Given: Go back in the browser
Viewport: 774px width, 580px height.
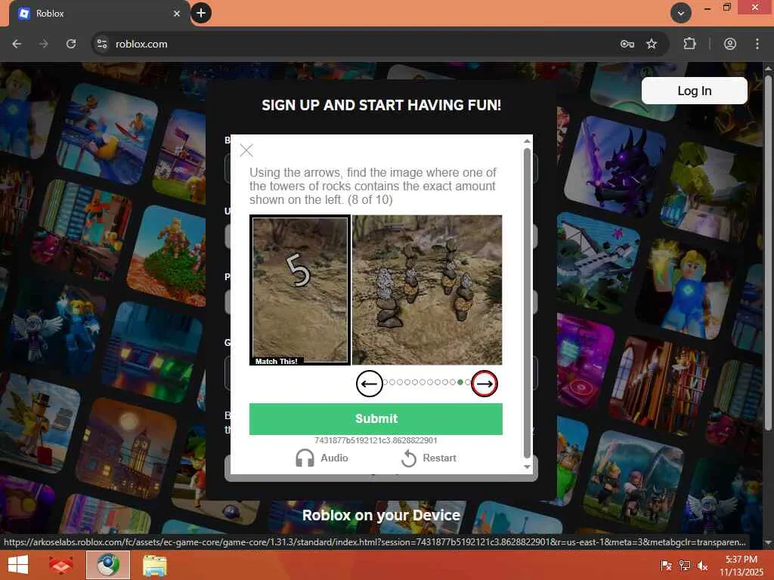Looking at the screenshot, I should (x=17, y=44).
